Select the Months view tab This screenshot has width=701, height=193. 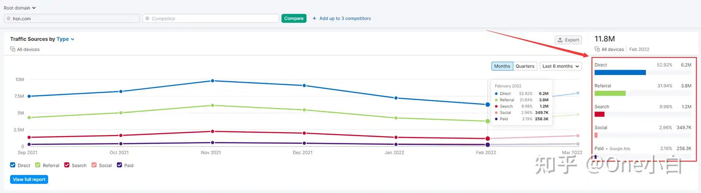coord(502,66)
